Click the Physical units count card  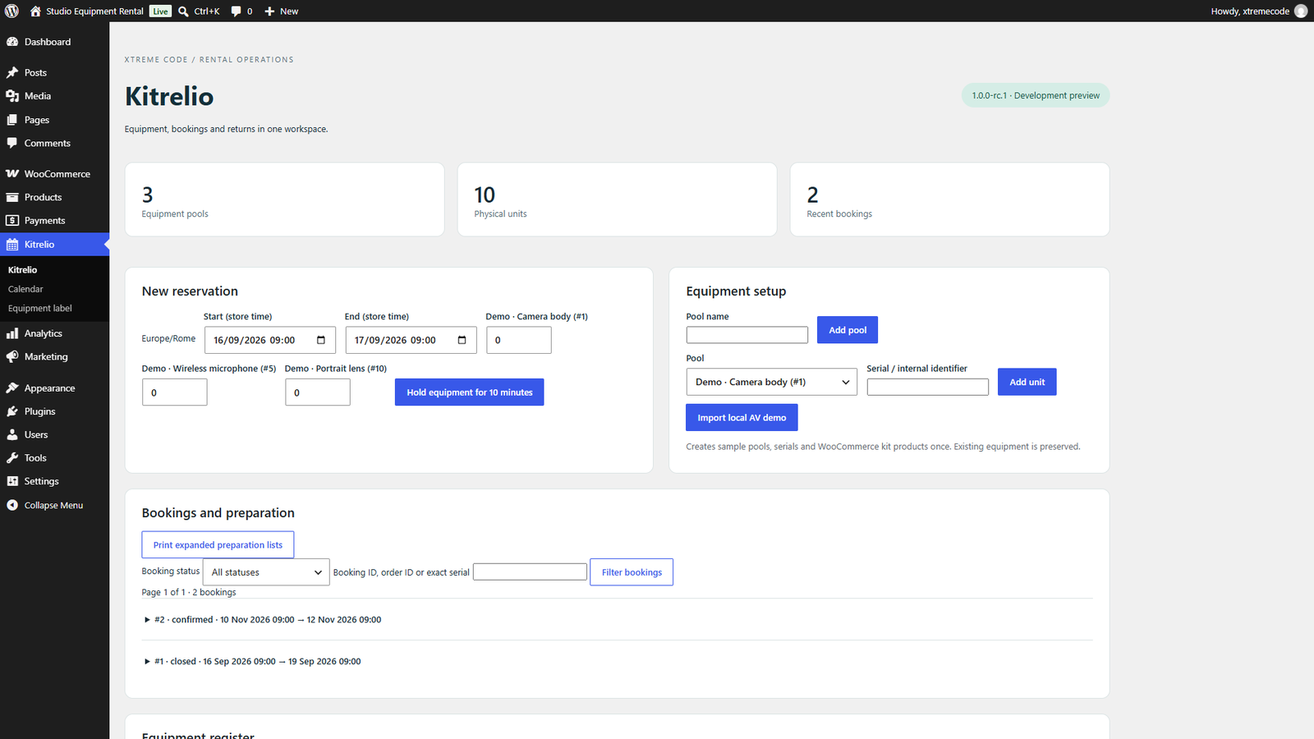(617, 200)
